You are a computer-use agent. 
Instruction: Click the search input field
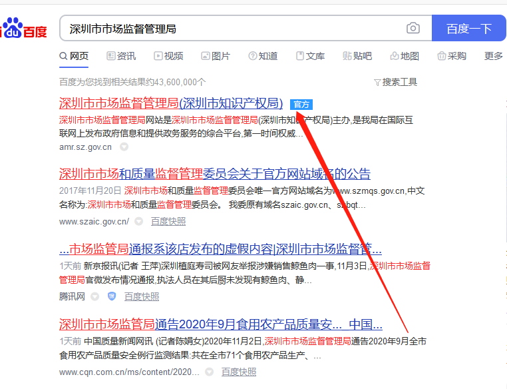(x=233, y=29)
